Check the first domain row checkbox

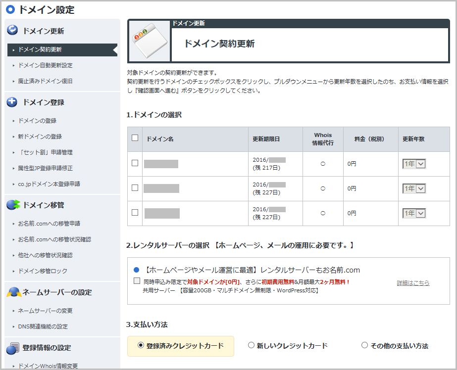click(x=135, y=163)
